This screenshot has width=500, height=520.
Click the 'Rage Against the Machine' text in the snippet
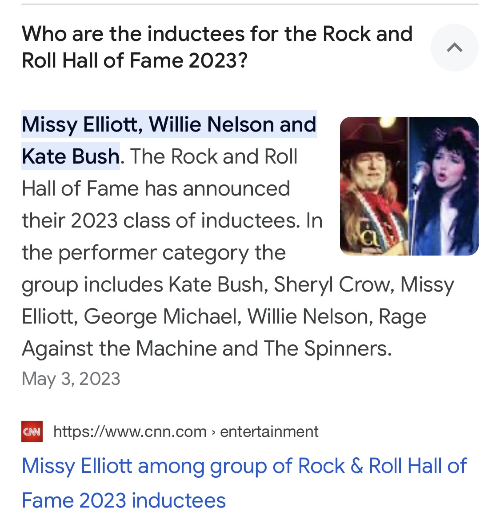(224, 332)
